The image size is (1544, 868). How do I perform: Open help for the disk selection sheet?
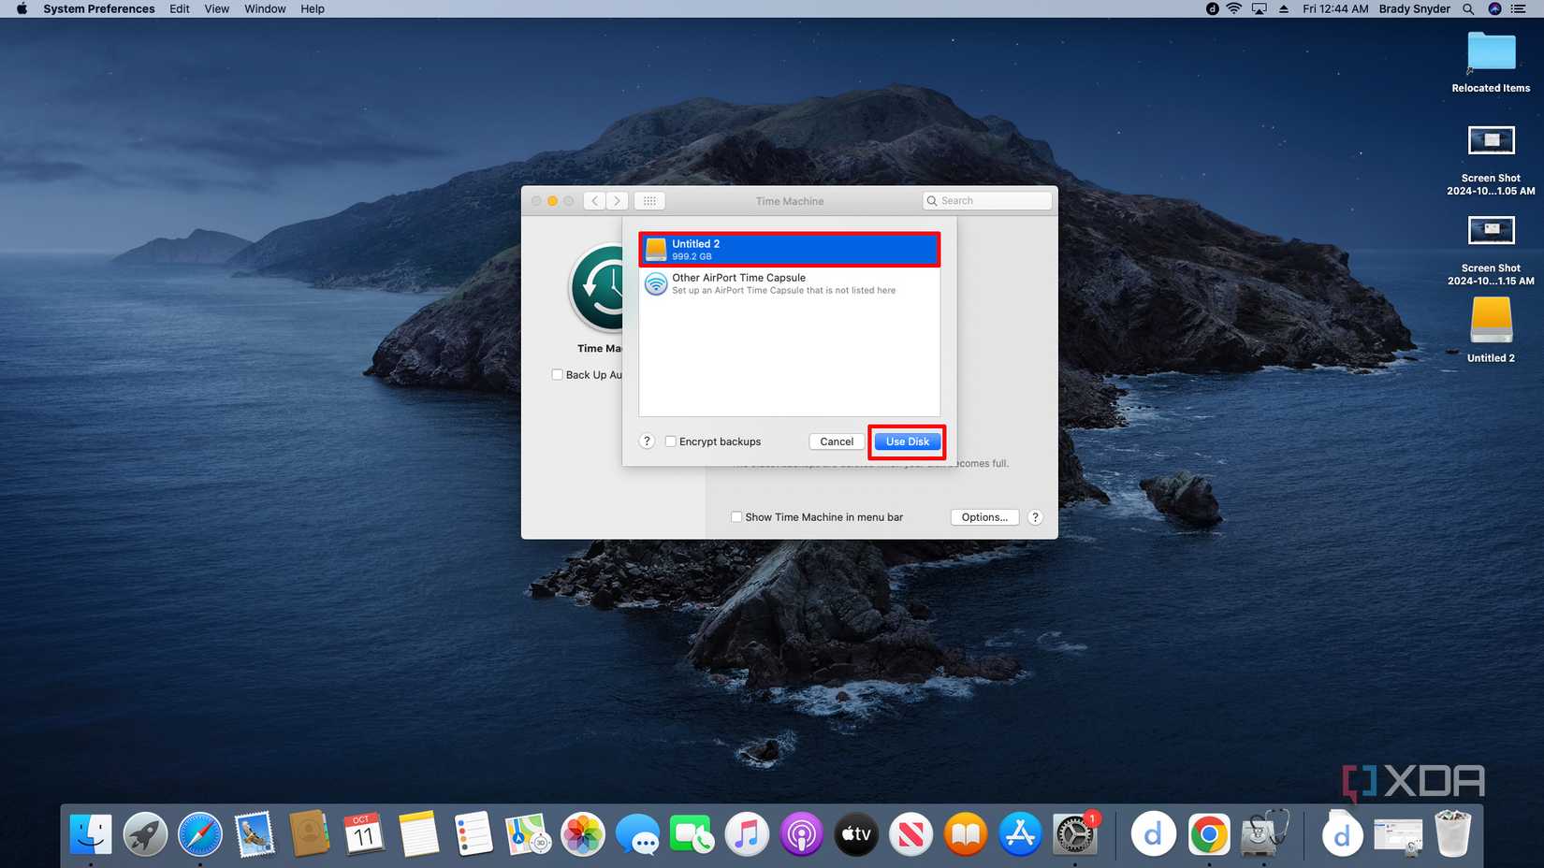[647, 441]
